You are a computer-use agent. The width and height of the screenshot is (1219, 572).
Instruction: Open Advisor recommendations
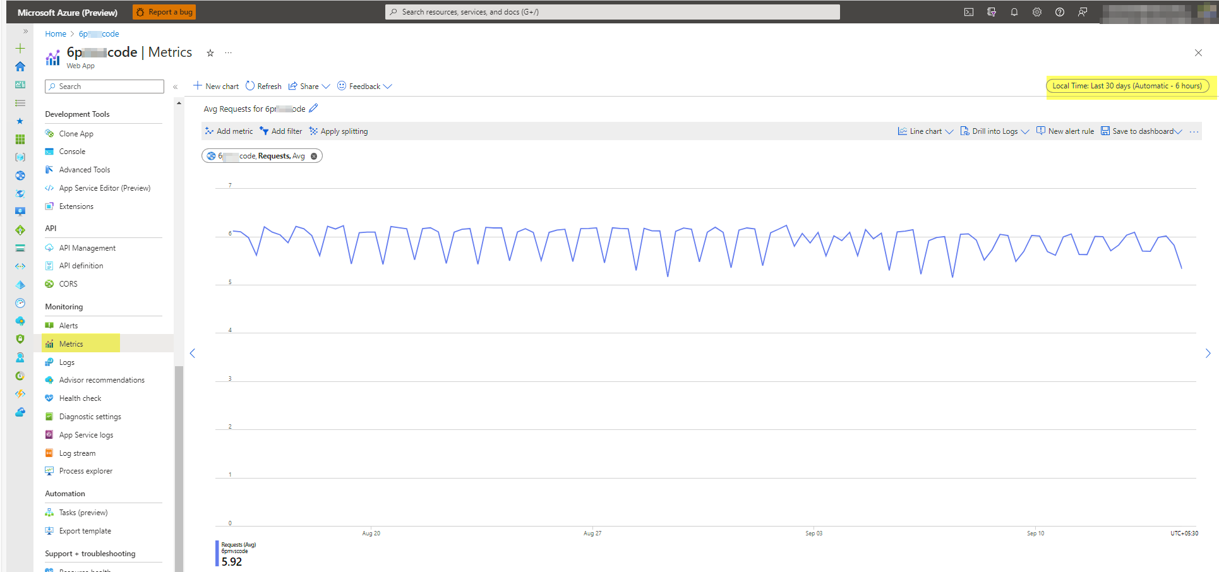[x=103, y=380]
